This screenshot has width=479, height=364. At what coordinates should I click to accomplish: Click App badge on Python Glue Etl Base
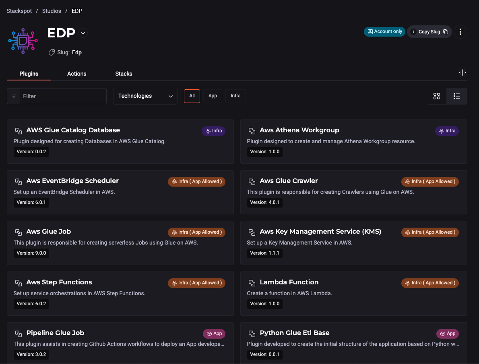pos(448,334)
